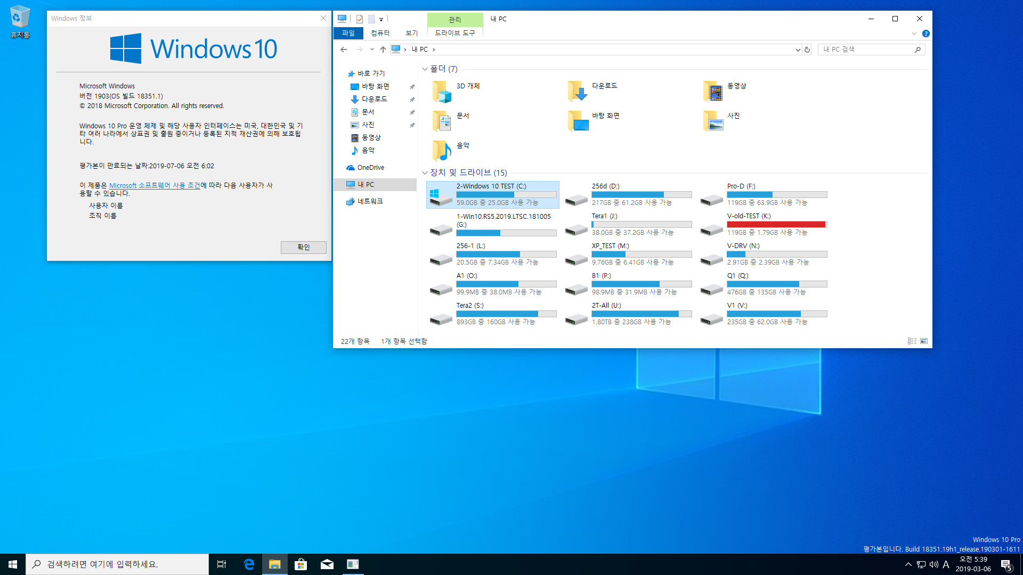Click 확인 button in Windows 정보 dialog
The height and width of the screenshot is (575, 1023).
click(303, 247)
